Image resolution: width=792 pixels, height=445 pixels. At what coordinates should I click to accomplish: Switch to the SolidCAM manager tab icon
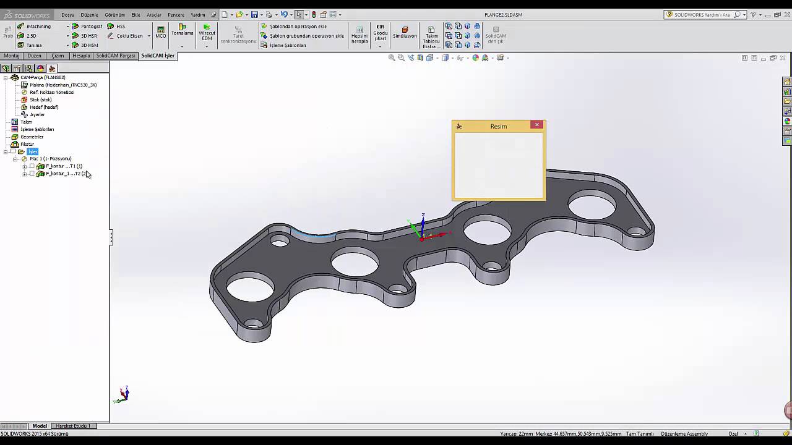tap(52, 69)
